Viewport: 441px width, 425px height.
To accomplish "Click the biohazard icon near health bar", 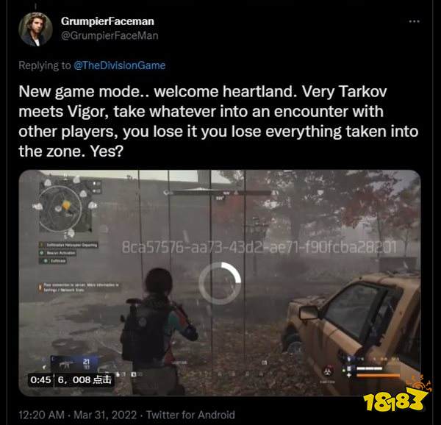I will (x=329, y=371).
